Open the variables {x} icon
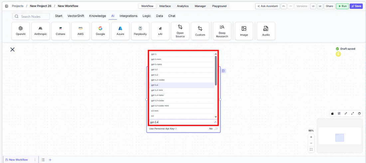This screenshot has height=163, width=366. pyautogui.click(x=320, y=6)
